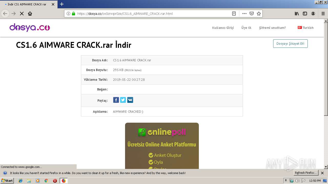Image resolution: width=328 pixels, height=184 pixels.
Task: Open Firefox account icon
Action: click(313, 14)
